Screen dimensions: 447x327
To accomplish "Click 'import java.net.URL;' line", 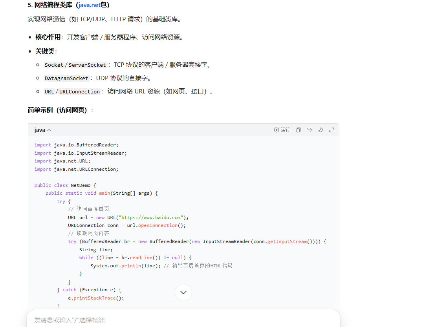I will (62, 161).
